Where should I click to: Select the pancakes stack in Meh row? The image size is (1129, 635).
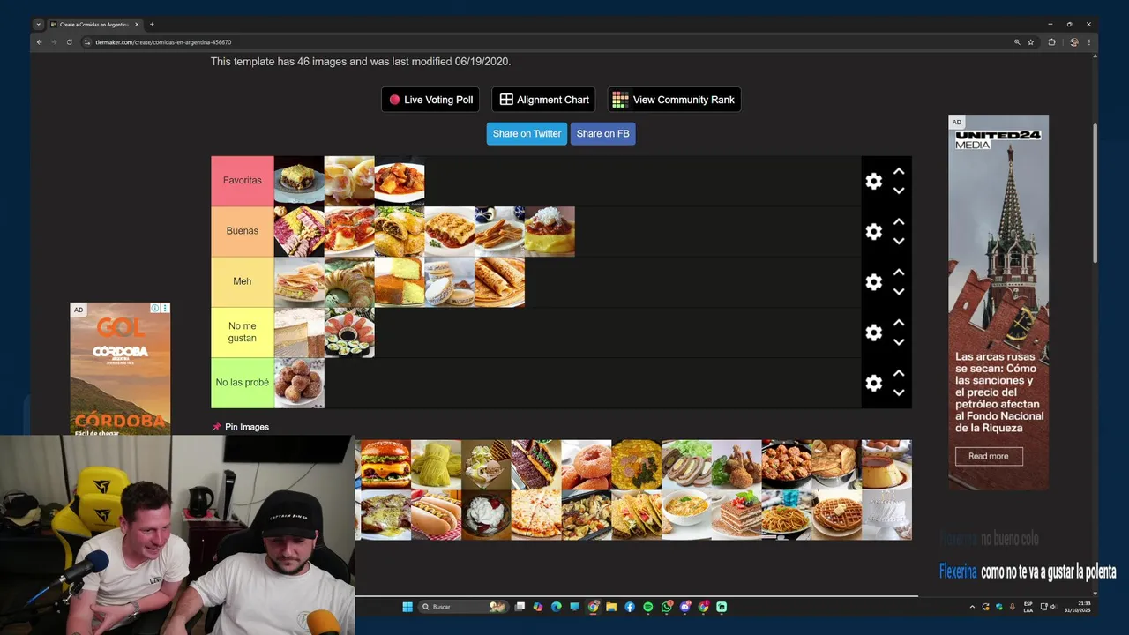[x=499, y=281]
